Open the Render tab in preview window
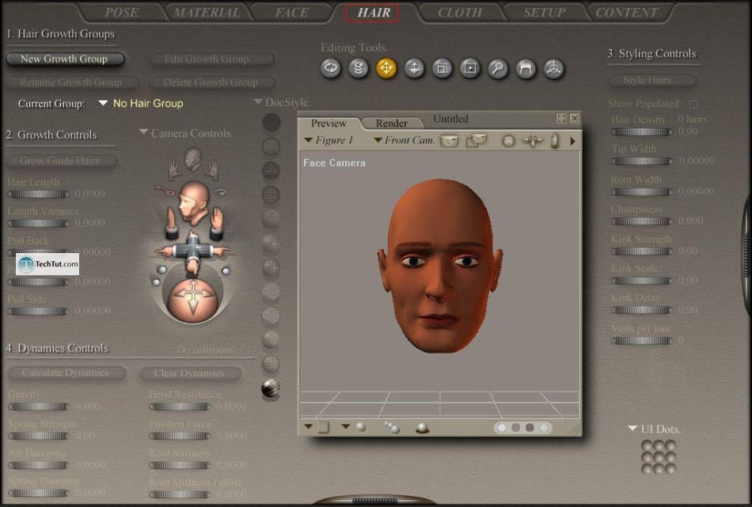The image size is (752, 507). coord(391,123)
